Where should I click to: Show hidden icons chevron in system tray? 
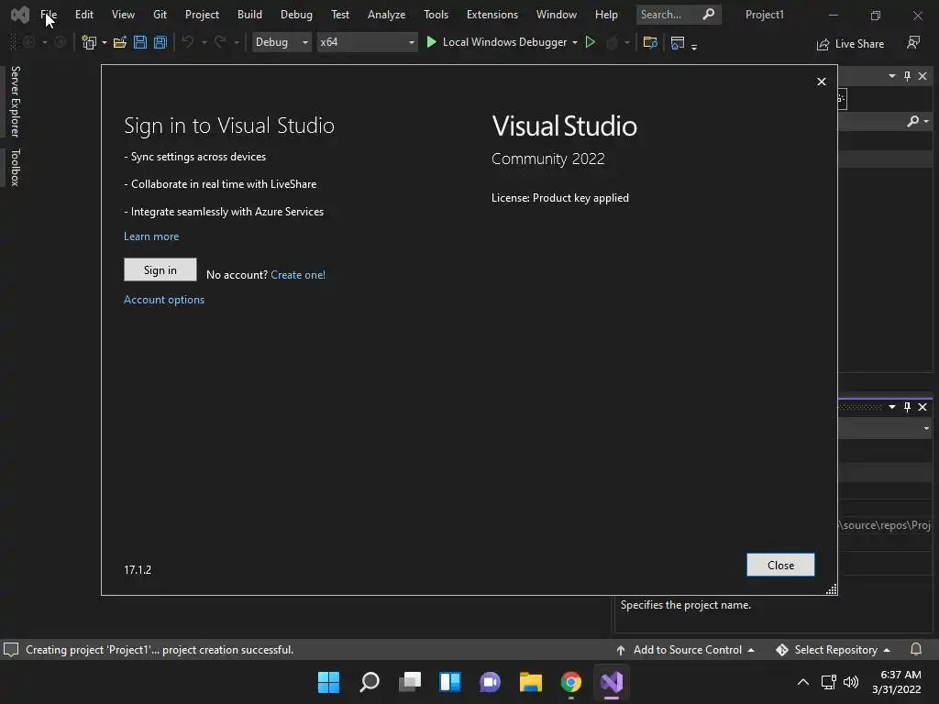click(803, 682)
